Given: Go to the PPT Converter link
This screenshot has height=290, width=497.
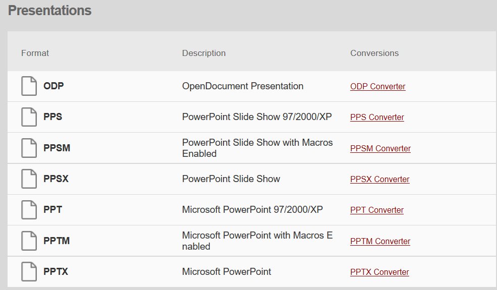Looking at the screenshot, I should (x=377, y=210).
